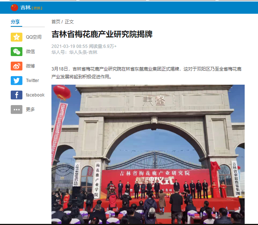Click 正文 in the breadcrumb
This screenshot has width=258, height=225.
69,22
